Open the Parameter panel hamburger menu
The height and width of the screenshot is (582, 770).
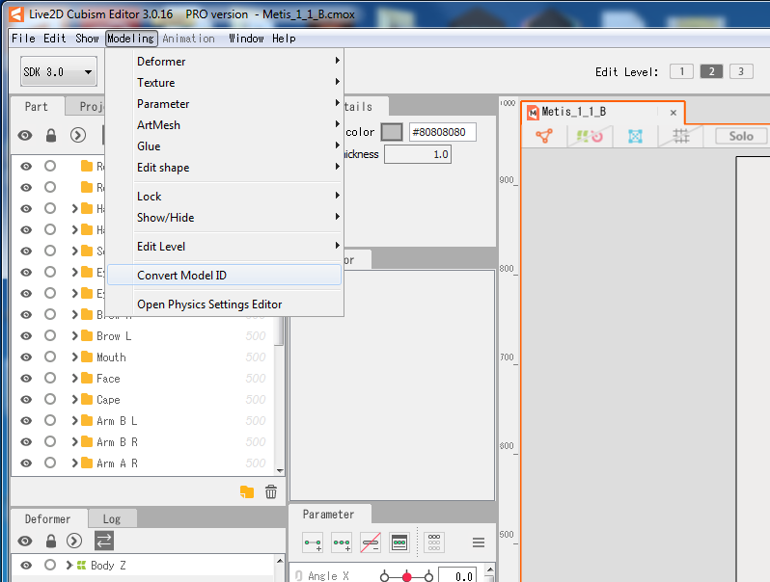(479, 542)
